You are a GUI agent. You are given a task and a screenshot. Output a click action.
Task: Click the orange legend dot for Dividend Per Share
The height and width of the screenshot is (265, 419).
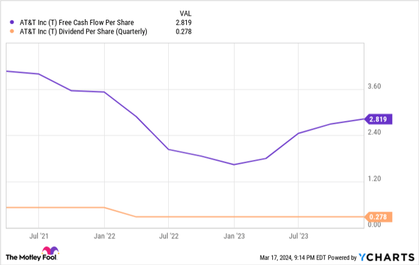tap(13, 31)
